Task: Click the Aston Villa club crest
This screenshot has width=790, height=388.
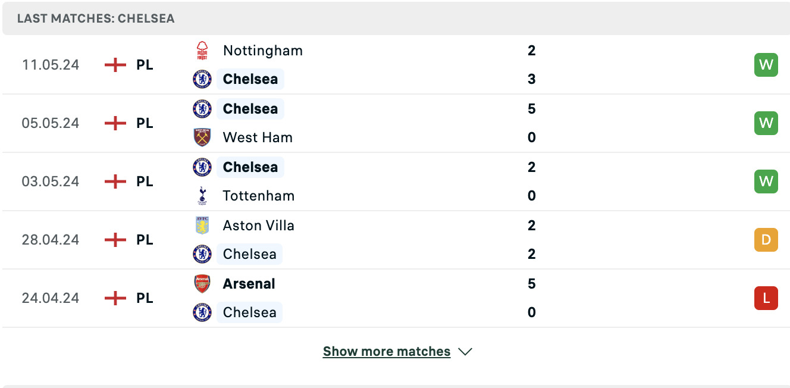Action: pos(202,226)
